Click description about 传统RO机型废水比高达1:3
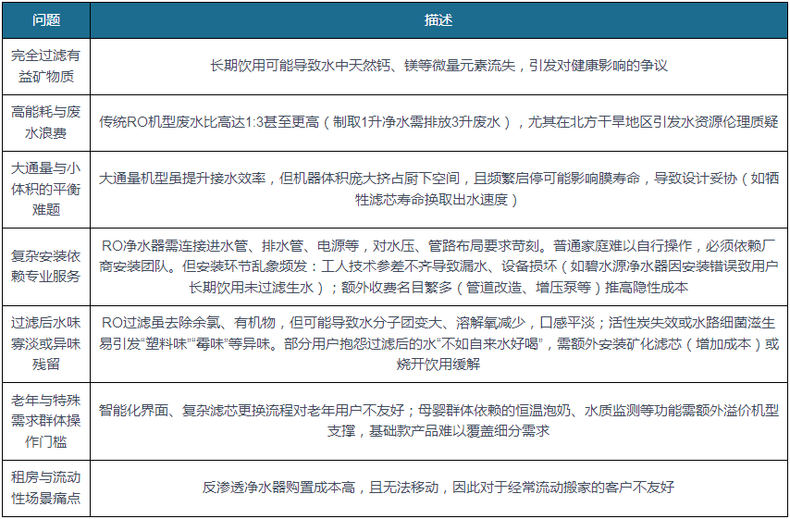This screenshot has height=519, width=790. 438,123
